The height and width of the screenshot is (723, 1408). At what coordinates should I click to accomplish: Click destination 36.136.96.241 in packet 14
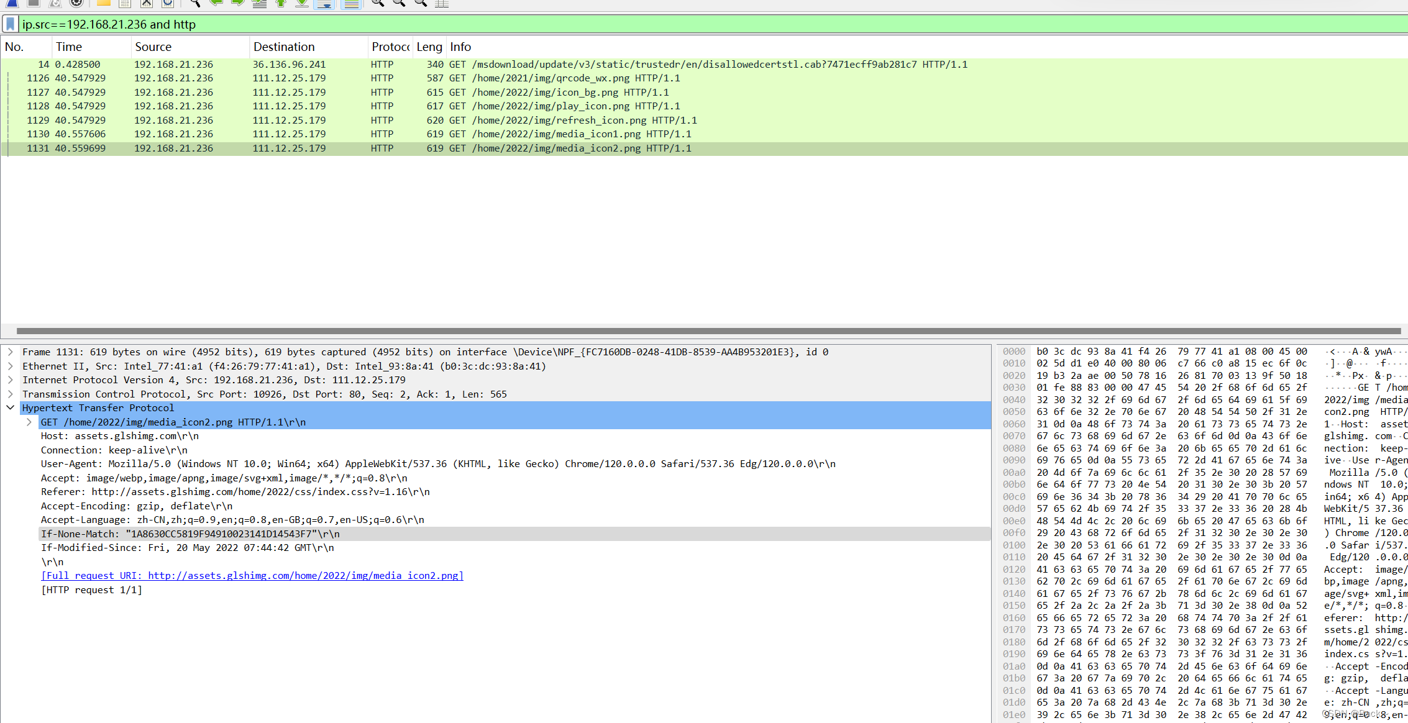289,65
